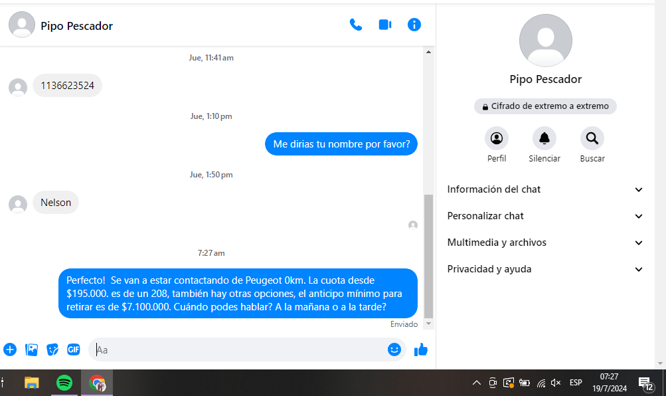Toggle the muted volume icon in system tray
This screenshot has height=396, width=666.
[x=556, y=383]
